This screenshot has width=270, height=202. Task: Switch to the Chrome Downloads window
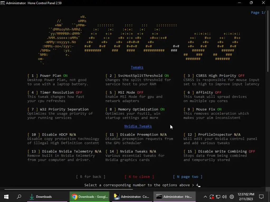pyautogui.click(x=89, y=197)
